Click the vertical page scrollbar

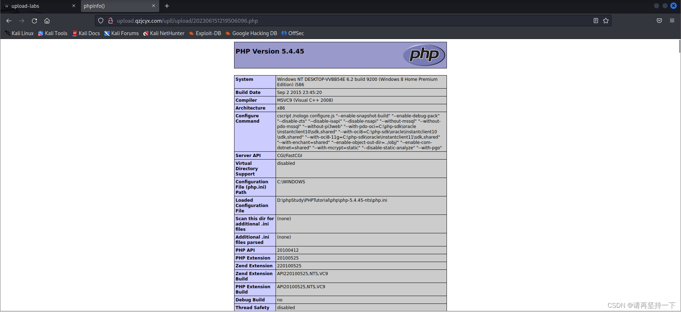coord(679,46)
